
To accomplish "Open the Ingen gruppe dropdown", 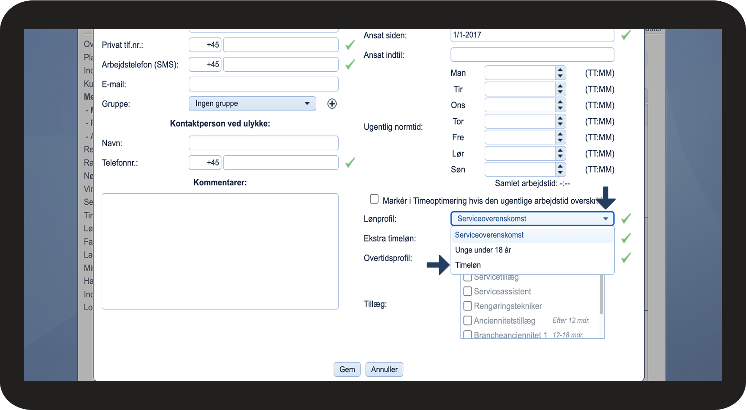I will point(252,104).
